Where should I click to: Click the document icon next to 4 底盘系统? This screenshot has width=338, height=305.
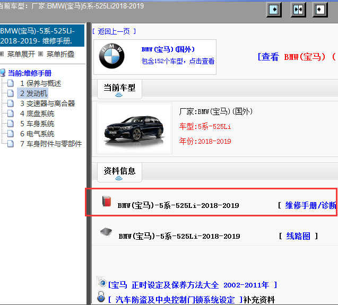point(11,114)
